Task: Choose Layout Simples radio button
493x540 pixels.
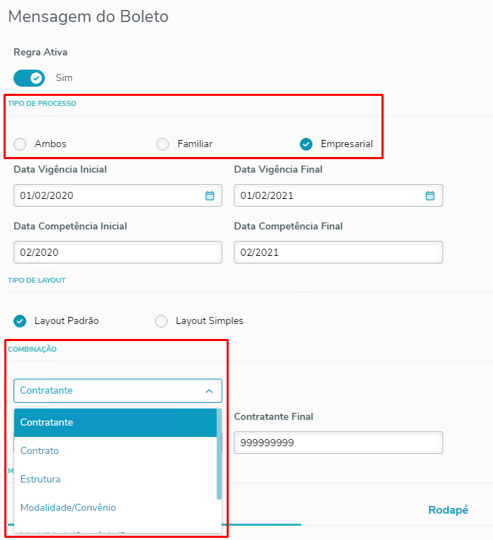Action: tap(162, 320)
